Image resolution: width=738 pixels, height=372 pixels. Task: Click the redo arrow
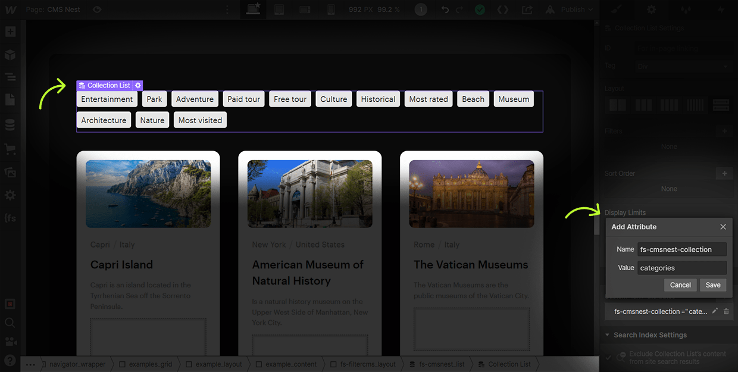(x=459, y=10)
